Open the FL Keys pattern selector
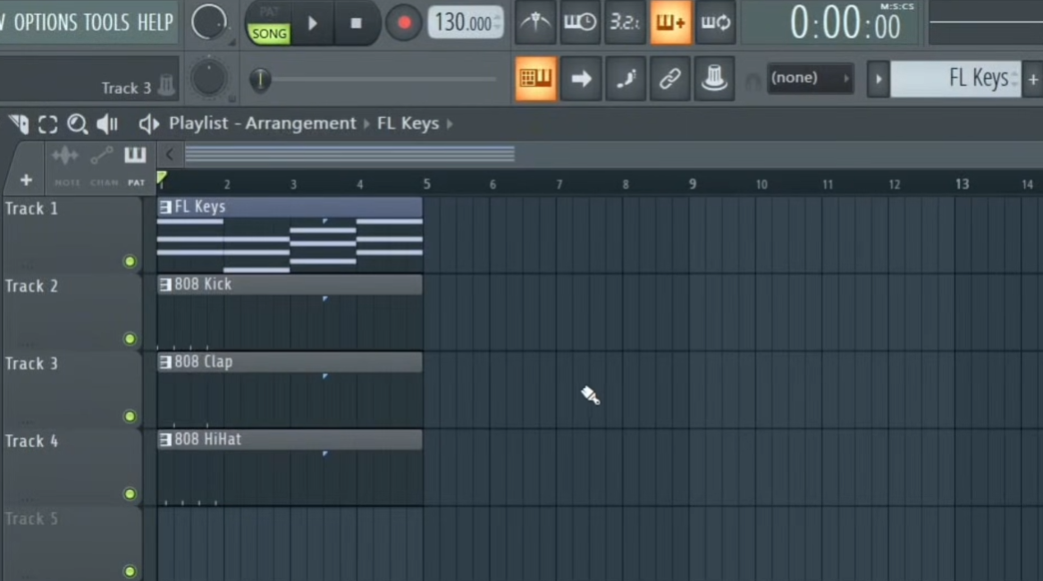Image resolution: width=1043 pixels, height=581 pixels. pyautogui.click(x=955, y=79)
